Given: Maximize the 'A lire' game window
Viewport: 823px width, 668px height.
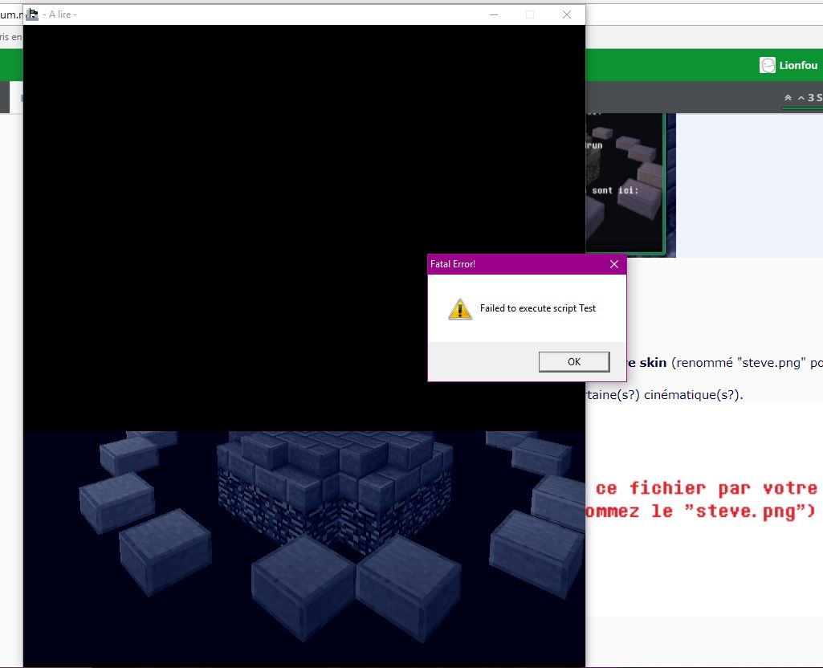Looking at the screenshot, I should coord(530,14).
